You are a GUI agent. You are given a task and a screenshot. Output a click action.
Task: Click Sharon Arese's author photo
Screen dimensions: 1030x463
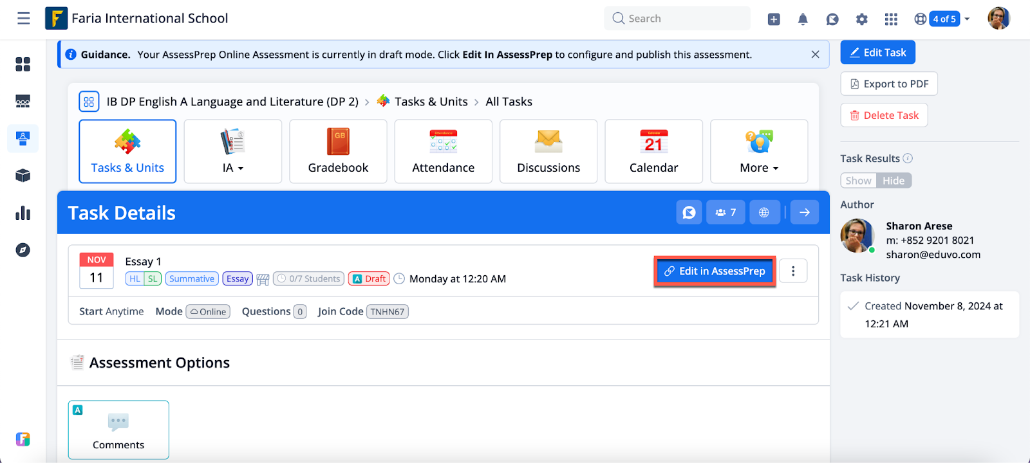click(857, 235)
